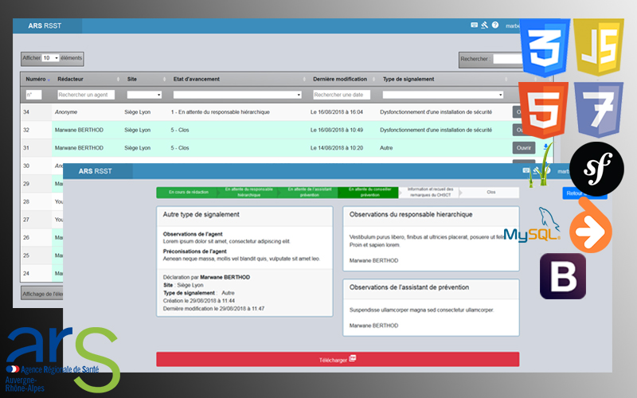The image size is (637, 398).
Task: Click Marwane BERTHOD in row 31
Action: click(x=79, y=148)
